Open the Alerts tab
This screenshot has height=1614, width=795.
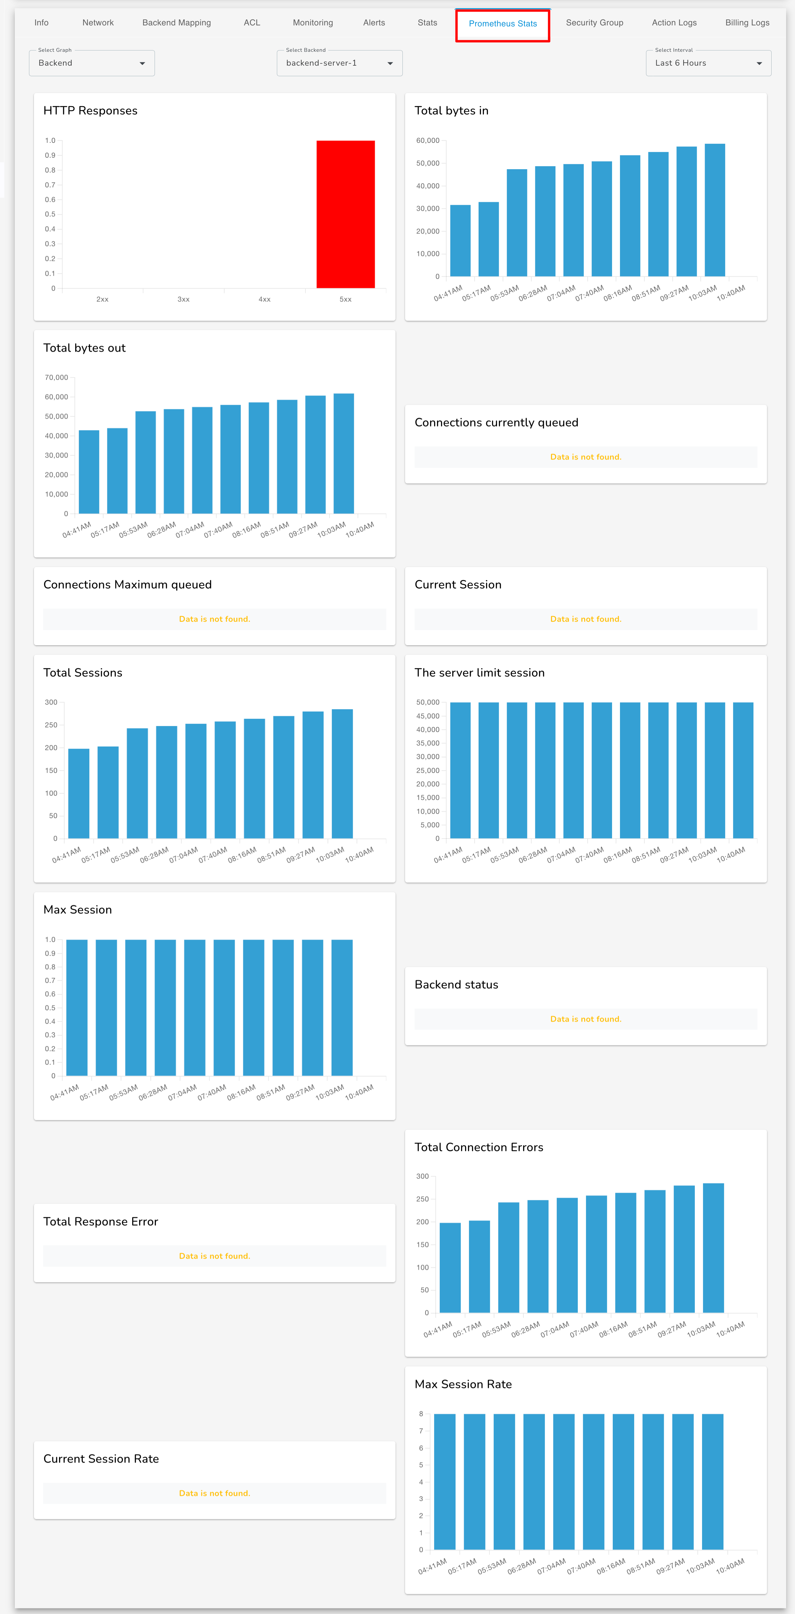[374, 22]
